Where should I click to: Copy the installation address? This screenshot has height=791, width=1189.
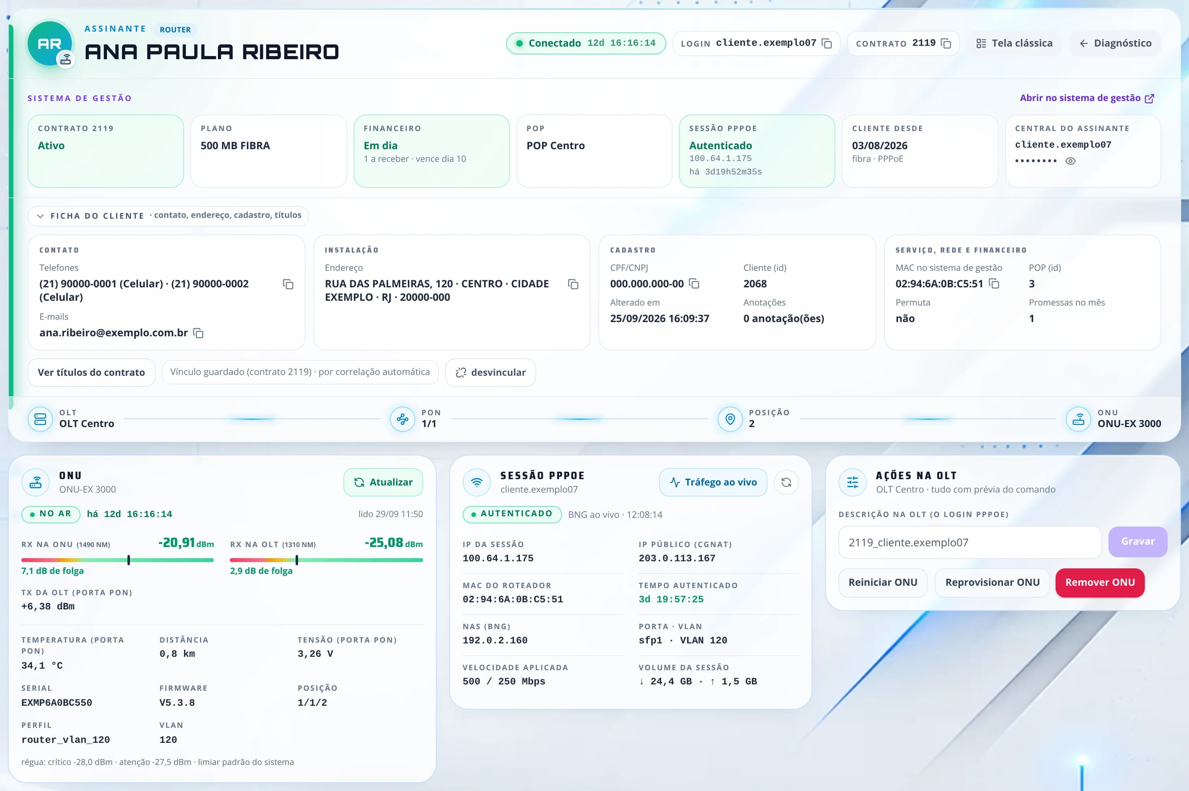tap(573, 285)
